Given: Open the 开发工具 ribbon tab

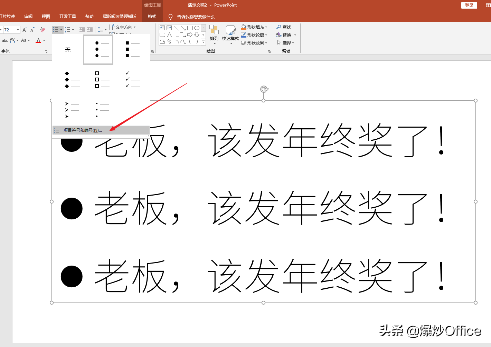Looking at the screenshot, I should click(68, 17).
